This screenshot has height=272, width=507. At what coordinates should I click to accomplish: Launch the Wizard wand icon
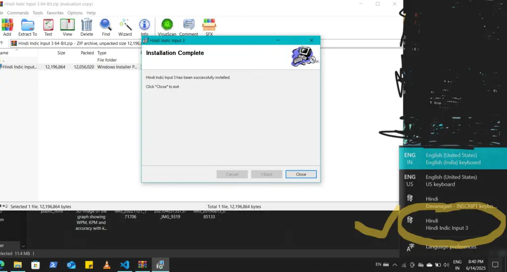click(x=125, y=27)
